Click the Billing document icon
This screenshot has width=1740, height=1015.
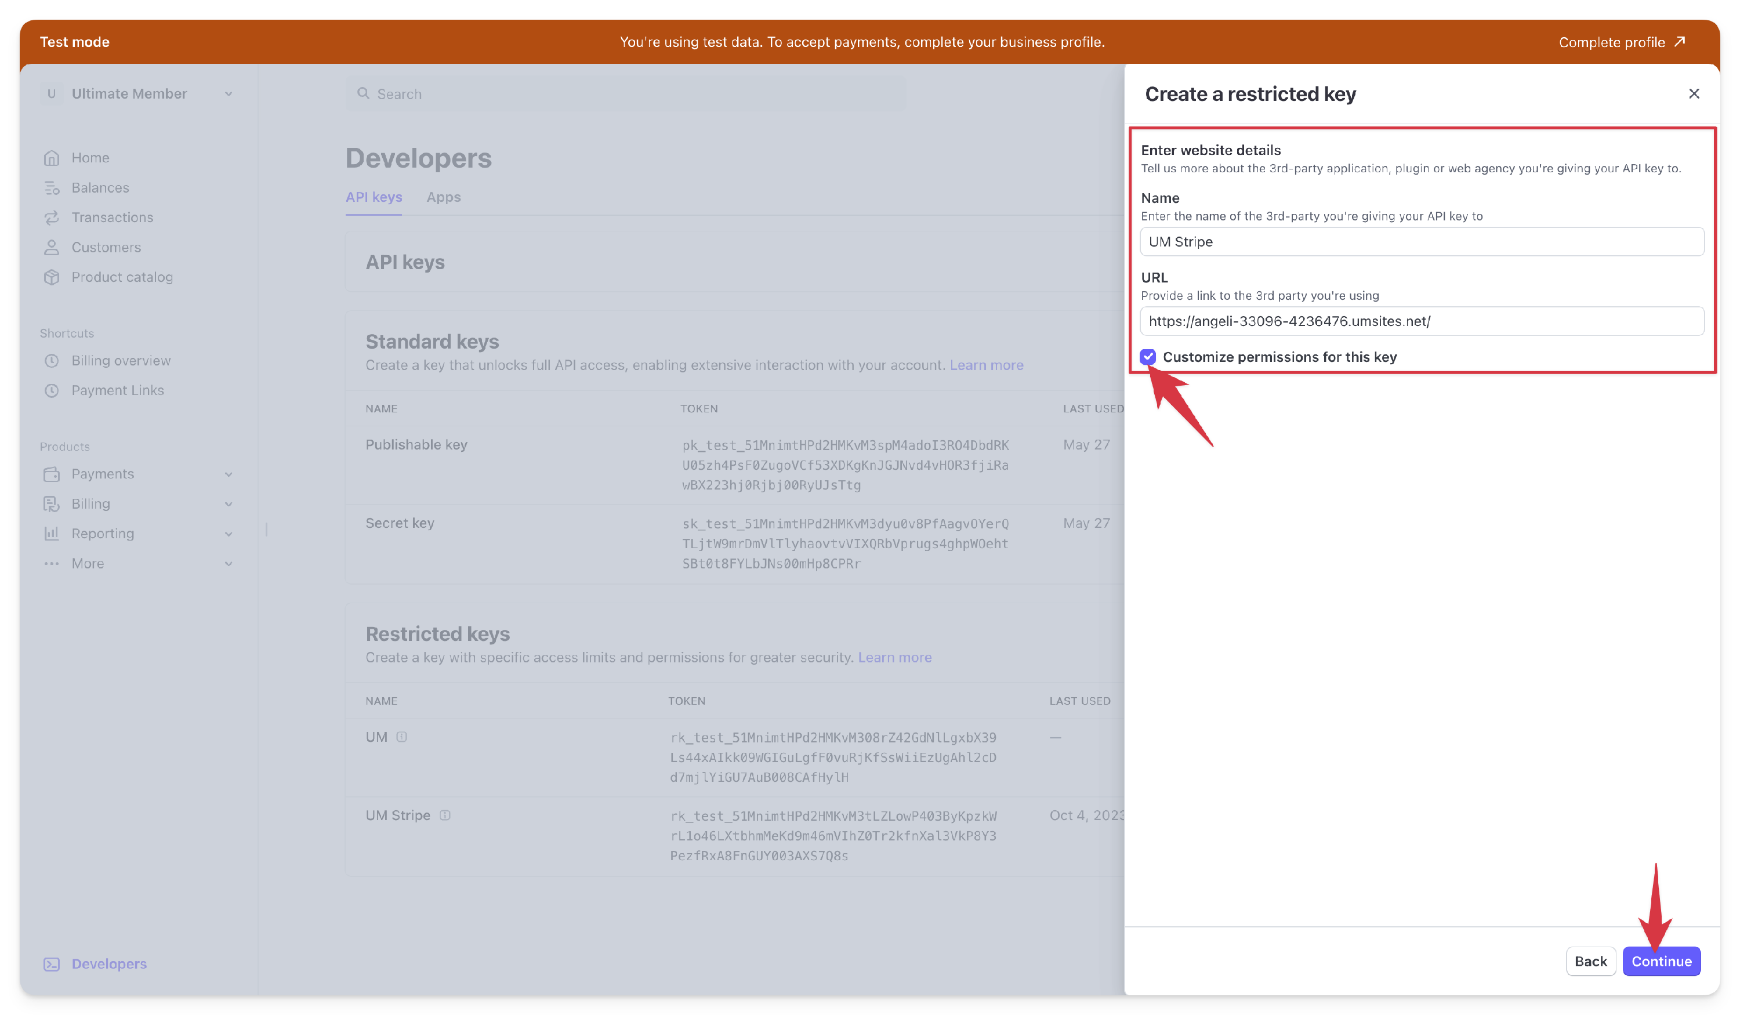51,503
